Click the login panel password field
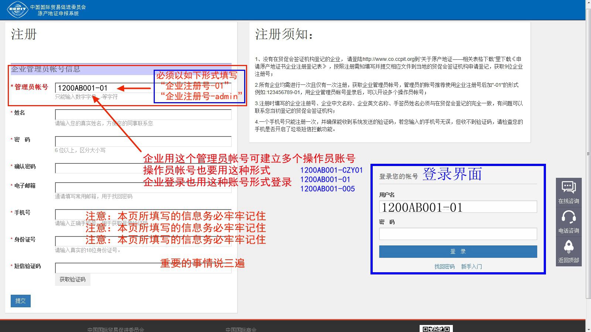The image size is (591, 332). (458, 234)
